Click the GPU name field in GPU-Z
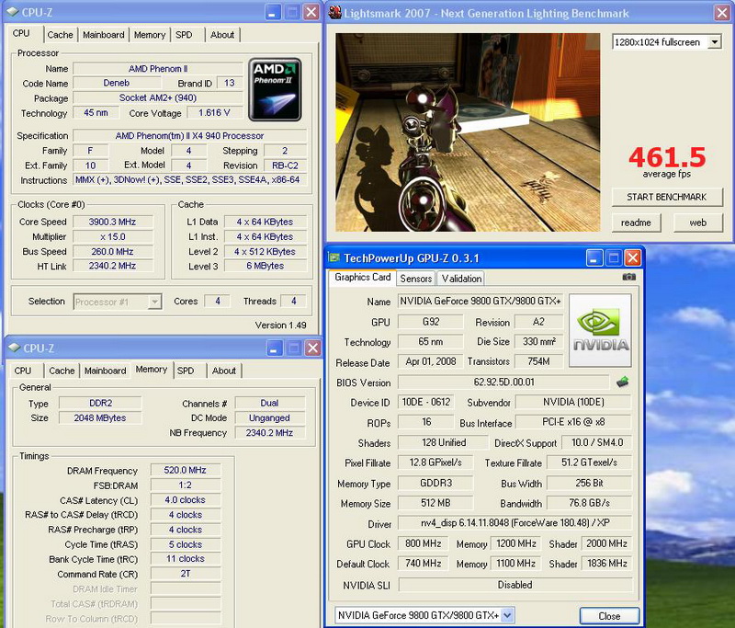 480,301
